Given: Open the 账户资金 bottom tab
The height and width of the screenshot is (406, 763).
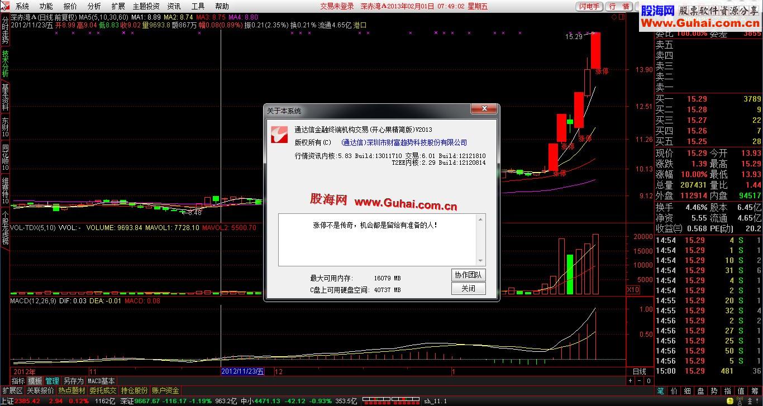Looking at the screenshot, I should coord(165,390).
